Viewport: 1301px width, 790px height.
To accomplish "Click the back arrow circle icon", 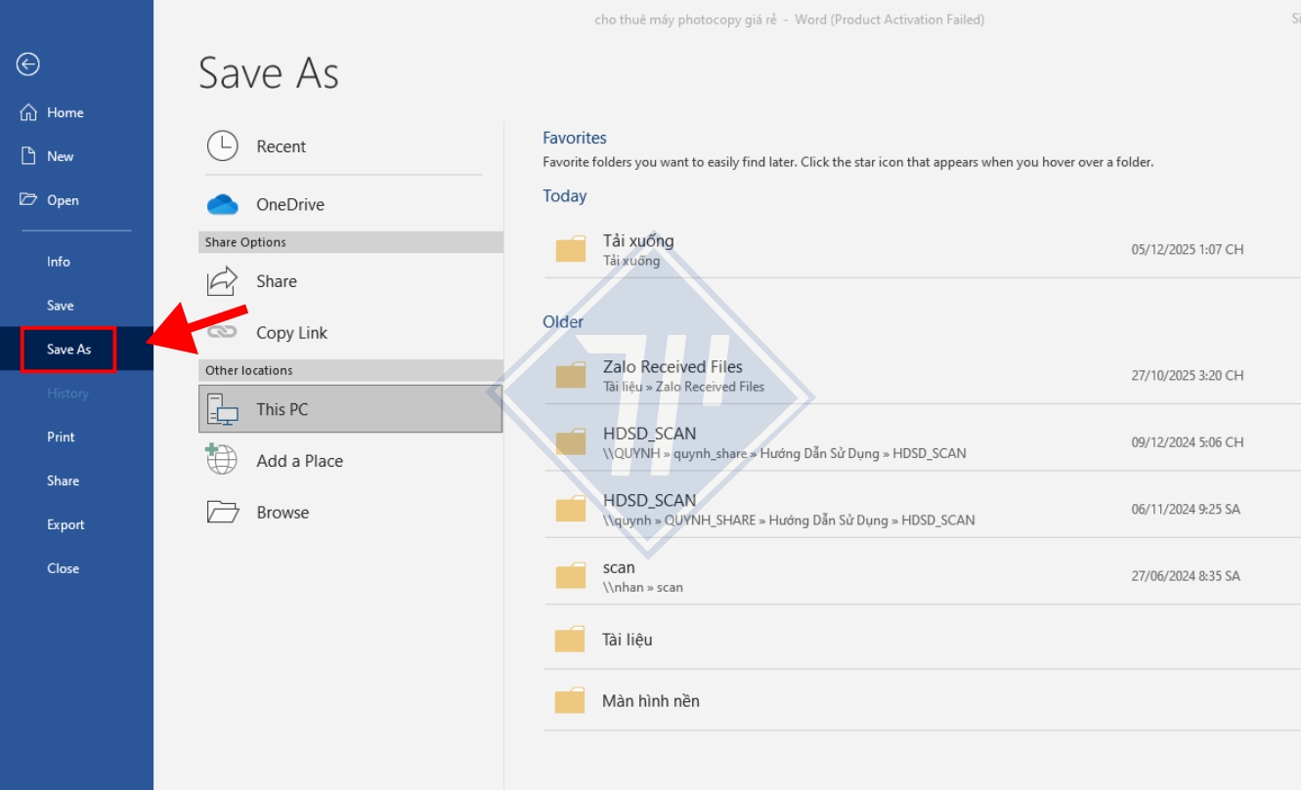I will 27,64.
